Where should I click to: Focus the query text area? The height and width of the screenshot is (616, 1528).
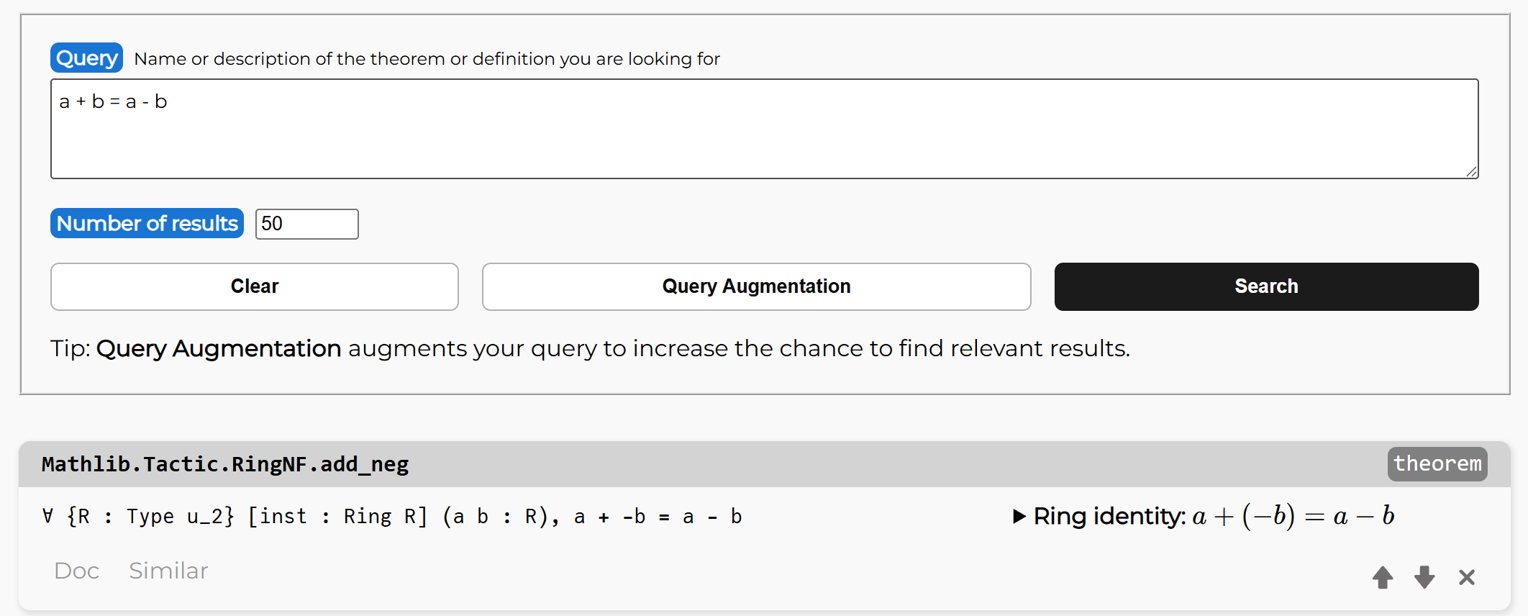pos(763,130)
